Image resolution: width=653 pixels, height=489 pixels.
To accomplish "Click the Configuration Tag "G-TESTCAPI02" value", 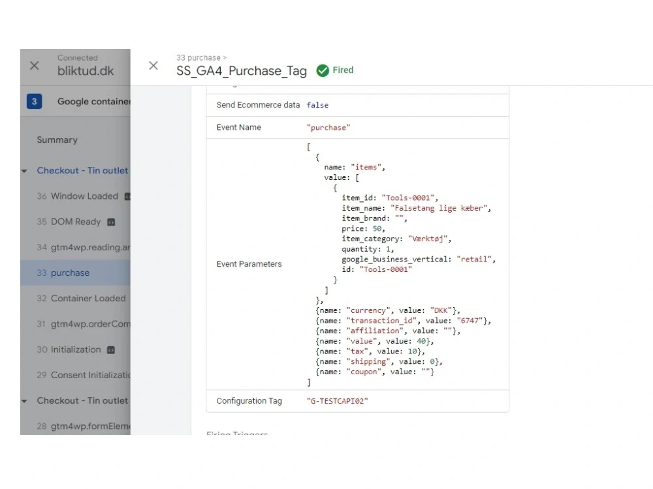I will pyautogui.click(x=338, y=401).
